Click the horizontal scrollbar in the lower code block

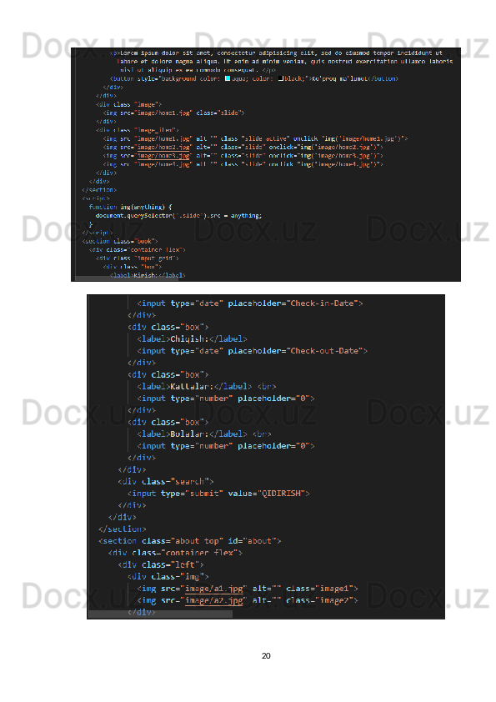click(x=160, y=614)
